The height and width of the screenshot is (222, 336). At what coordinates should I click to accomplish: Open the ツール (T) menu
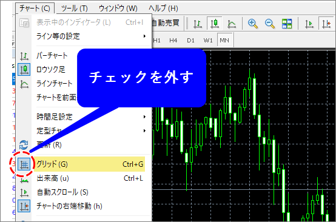coord(74,8)
